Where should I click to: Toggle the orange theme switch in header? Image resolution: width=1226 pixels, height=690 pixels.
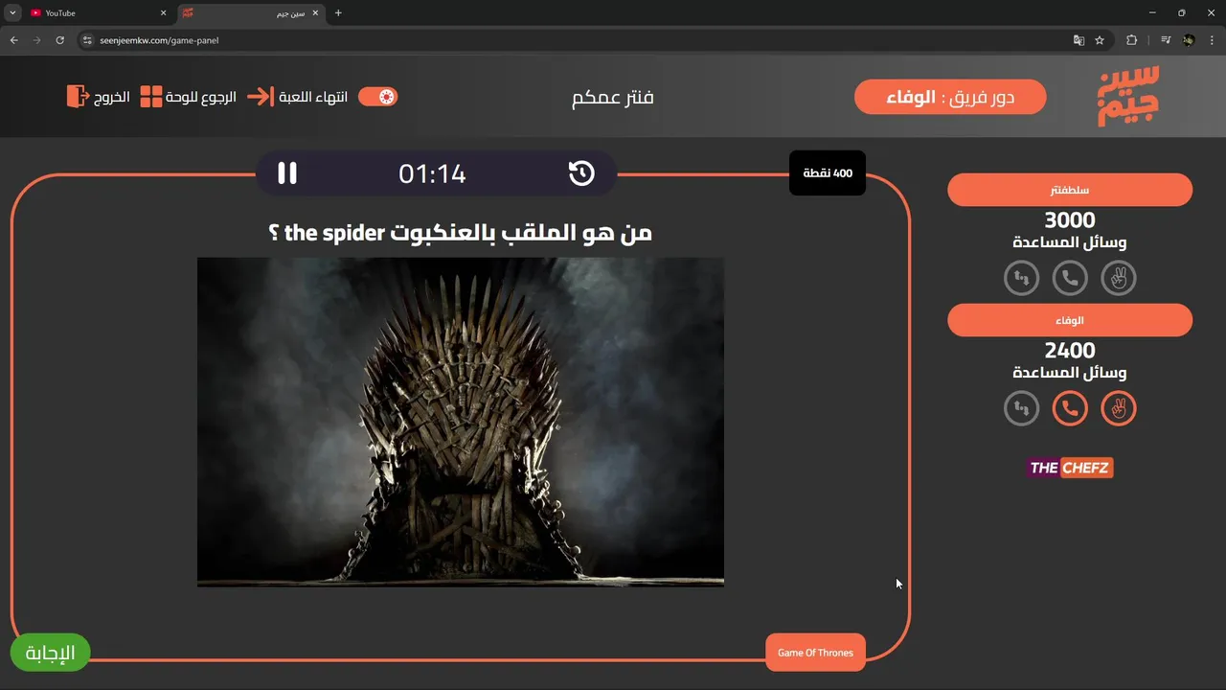click(x=377, y=97)
